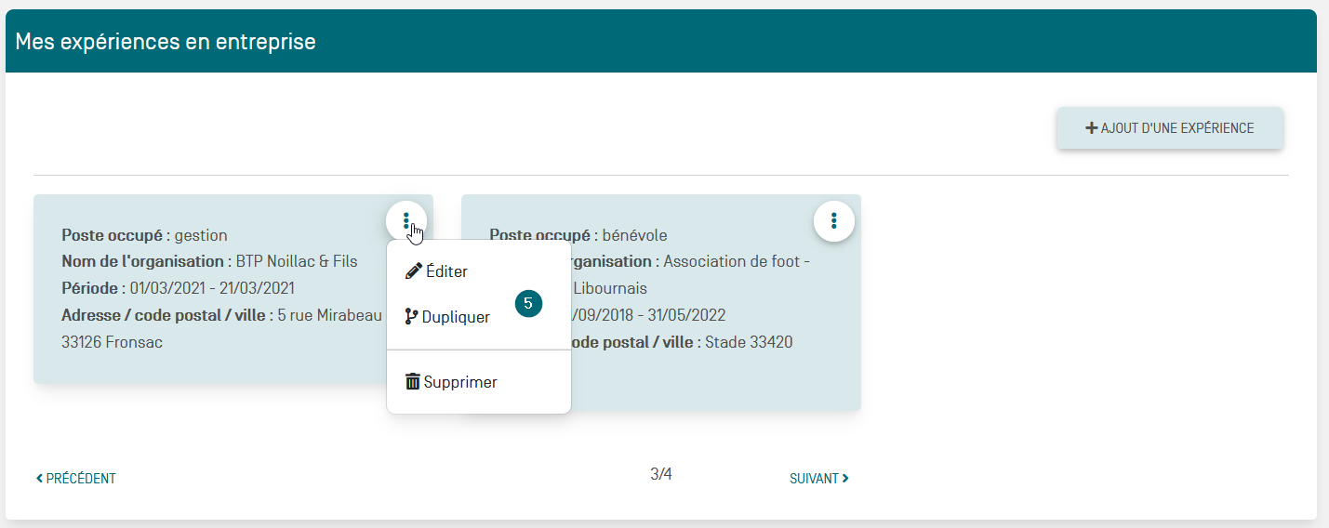Click the branch icon beside Dupliquer
The width and height of the screenshot is (1329, 528).
(x=411, y=317)
